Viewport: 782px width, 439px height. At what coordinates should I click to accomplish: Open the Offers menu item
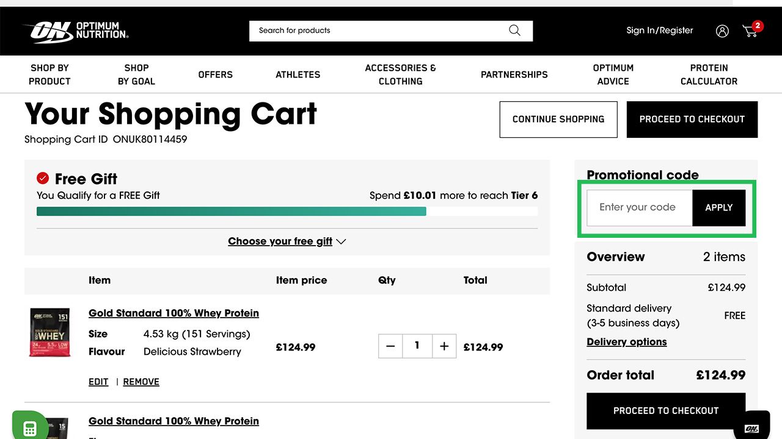(215, 74)
